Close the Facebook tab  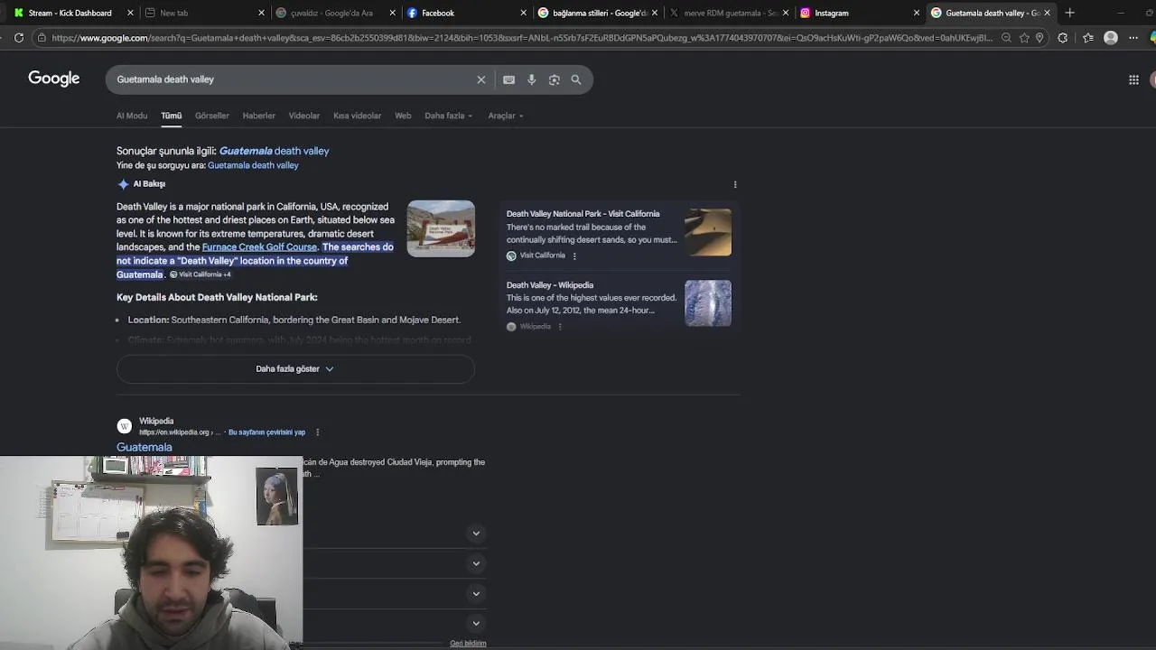click(x=523, y=13)
